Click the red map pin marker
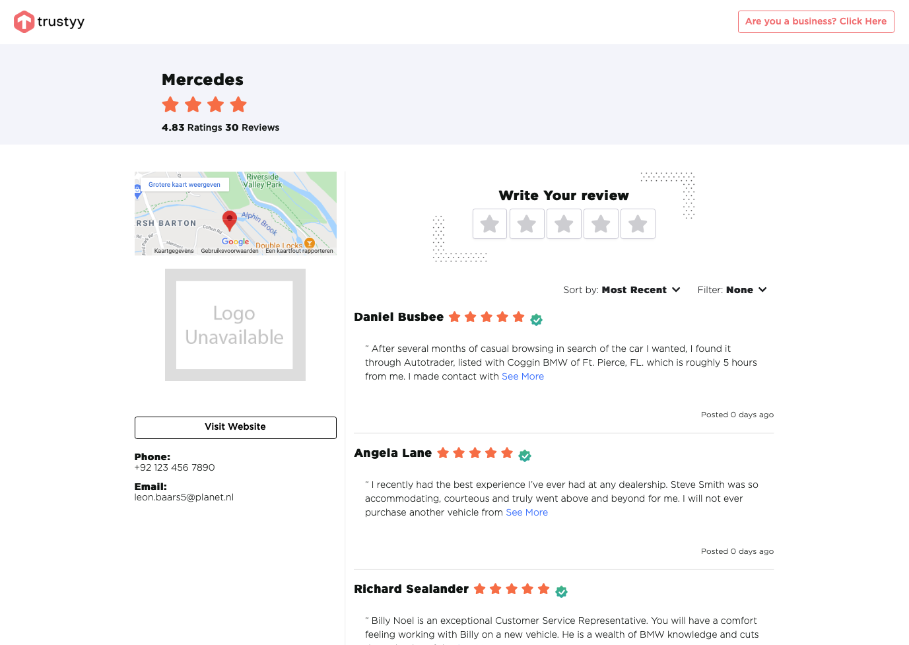The image size is (909, 645). (x=229, y=220)
